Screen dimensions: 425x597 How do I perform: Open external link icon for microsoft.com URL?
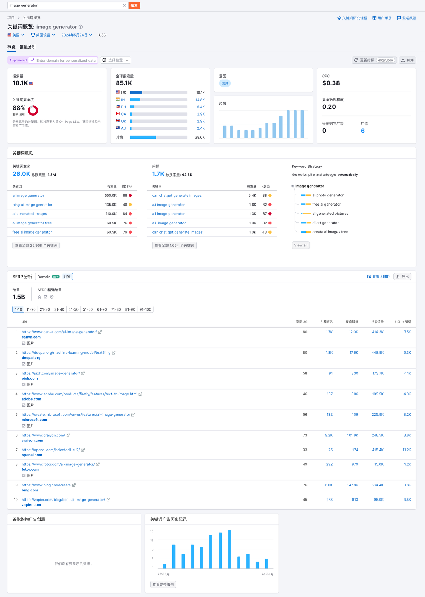(133, 415)
